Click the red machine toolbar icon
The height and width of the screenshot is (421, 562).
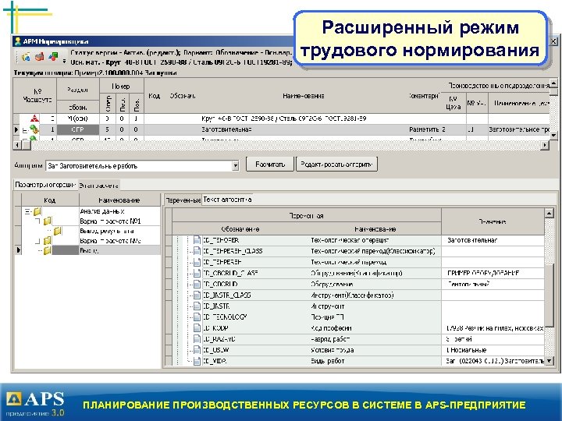tap(40, 57)
